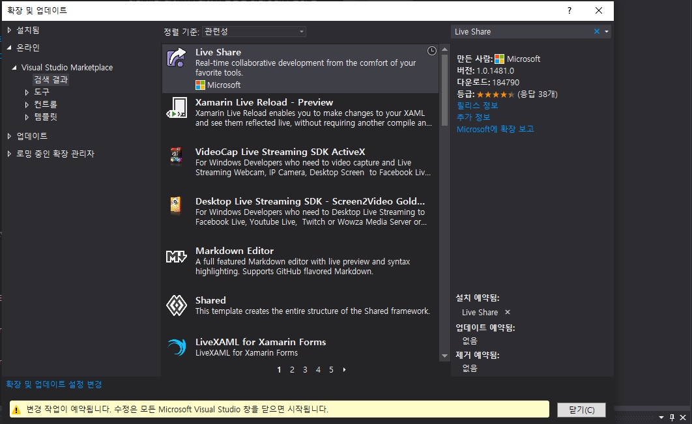Select the Markdown Editor title
Screen dimensions: 692x424
235,251
